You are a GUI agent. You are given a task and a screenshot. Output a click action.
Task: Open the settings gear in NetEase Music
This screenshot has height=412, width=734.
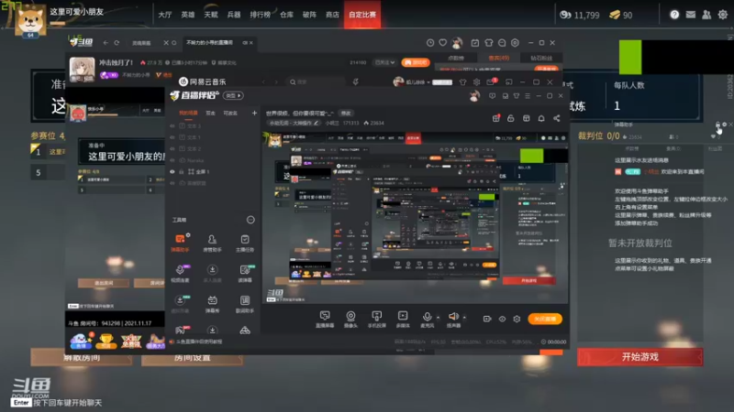(x=476, y=82)
